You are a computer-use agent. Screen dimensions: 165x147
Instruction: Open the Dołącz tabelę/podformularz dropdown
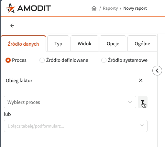pos(76,126)
